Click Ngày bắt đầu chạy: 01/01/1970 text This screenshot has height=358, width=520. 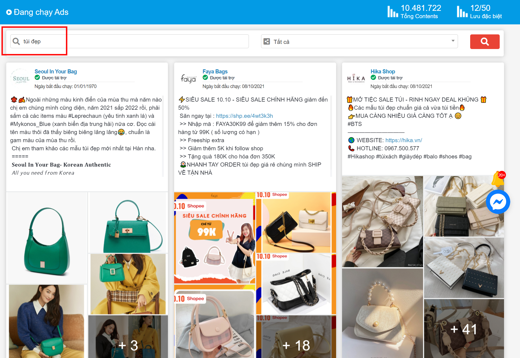click(66, 86)
